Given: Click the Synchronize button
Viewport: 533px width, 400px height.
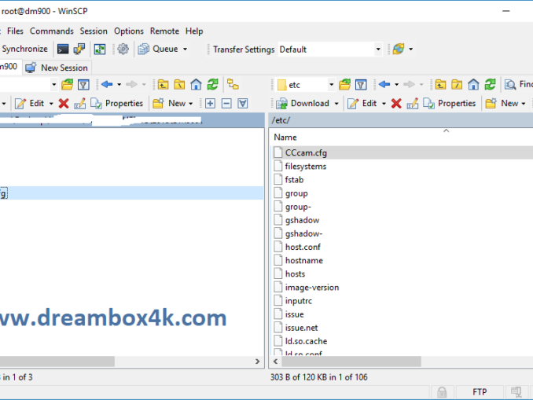Looking at the screenshot, I should click(x=24, y=49).
